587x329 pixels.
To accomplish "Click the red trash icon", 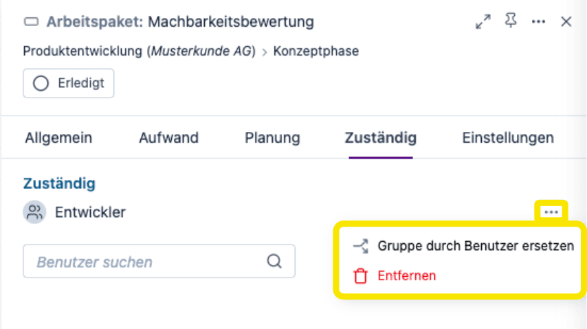I will coord(360,276).
